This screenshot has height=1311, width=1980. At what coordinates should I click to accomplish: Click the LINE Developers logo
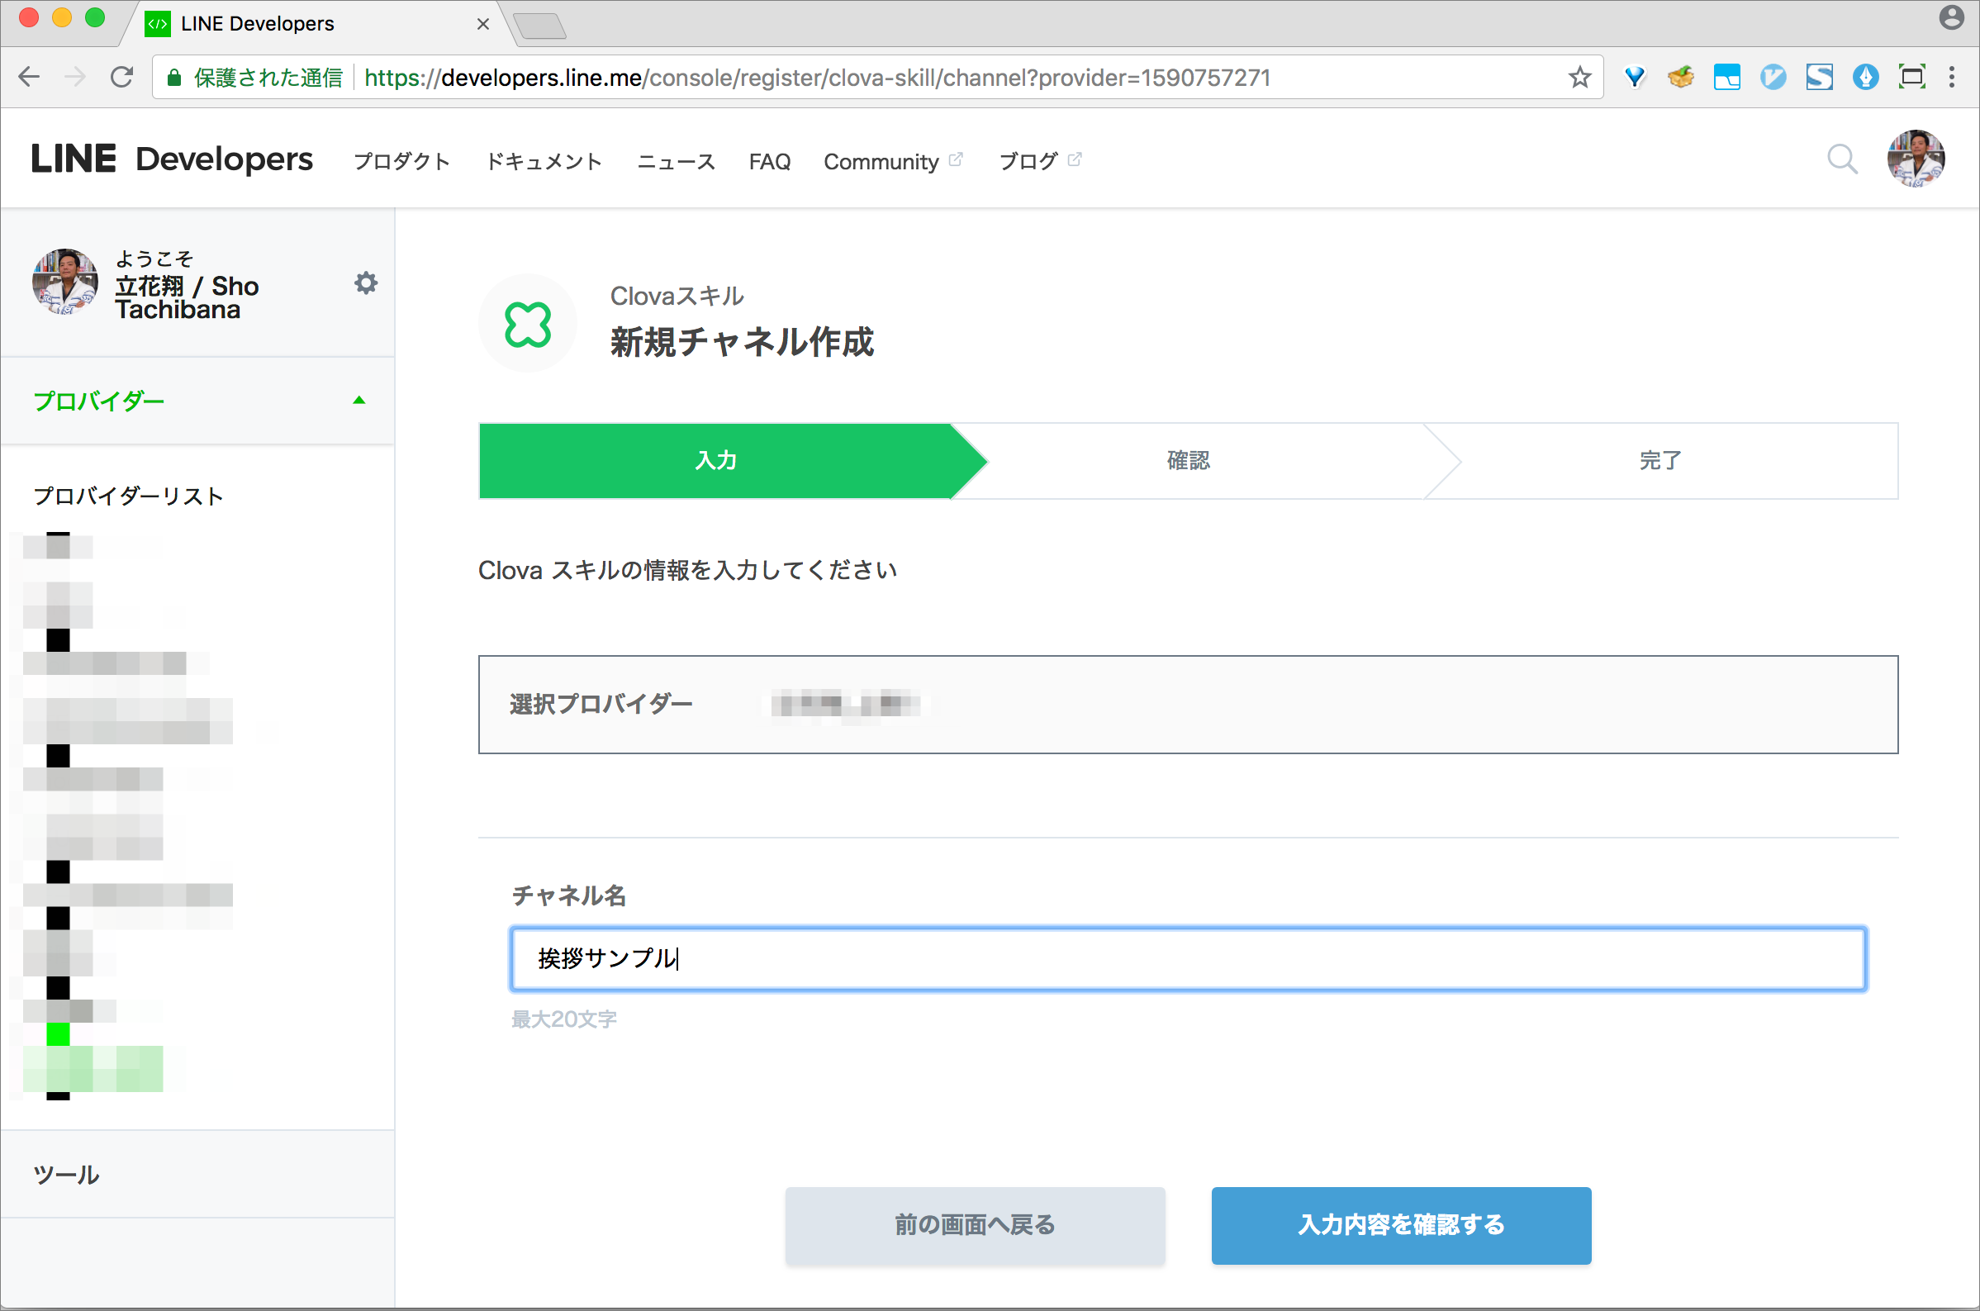(171, 159)
